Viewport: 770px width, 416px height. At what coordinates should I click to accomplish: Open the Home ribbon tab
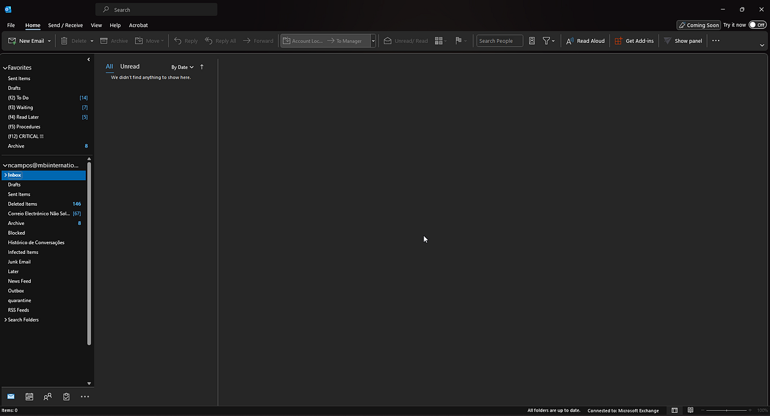pyautogui.click(x=33, y=25)
